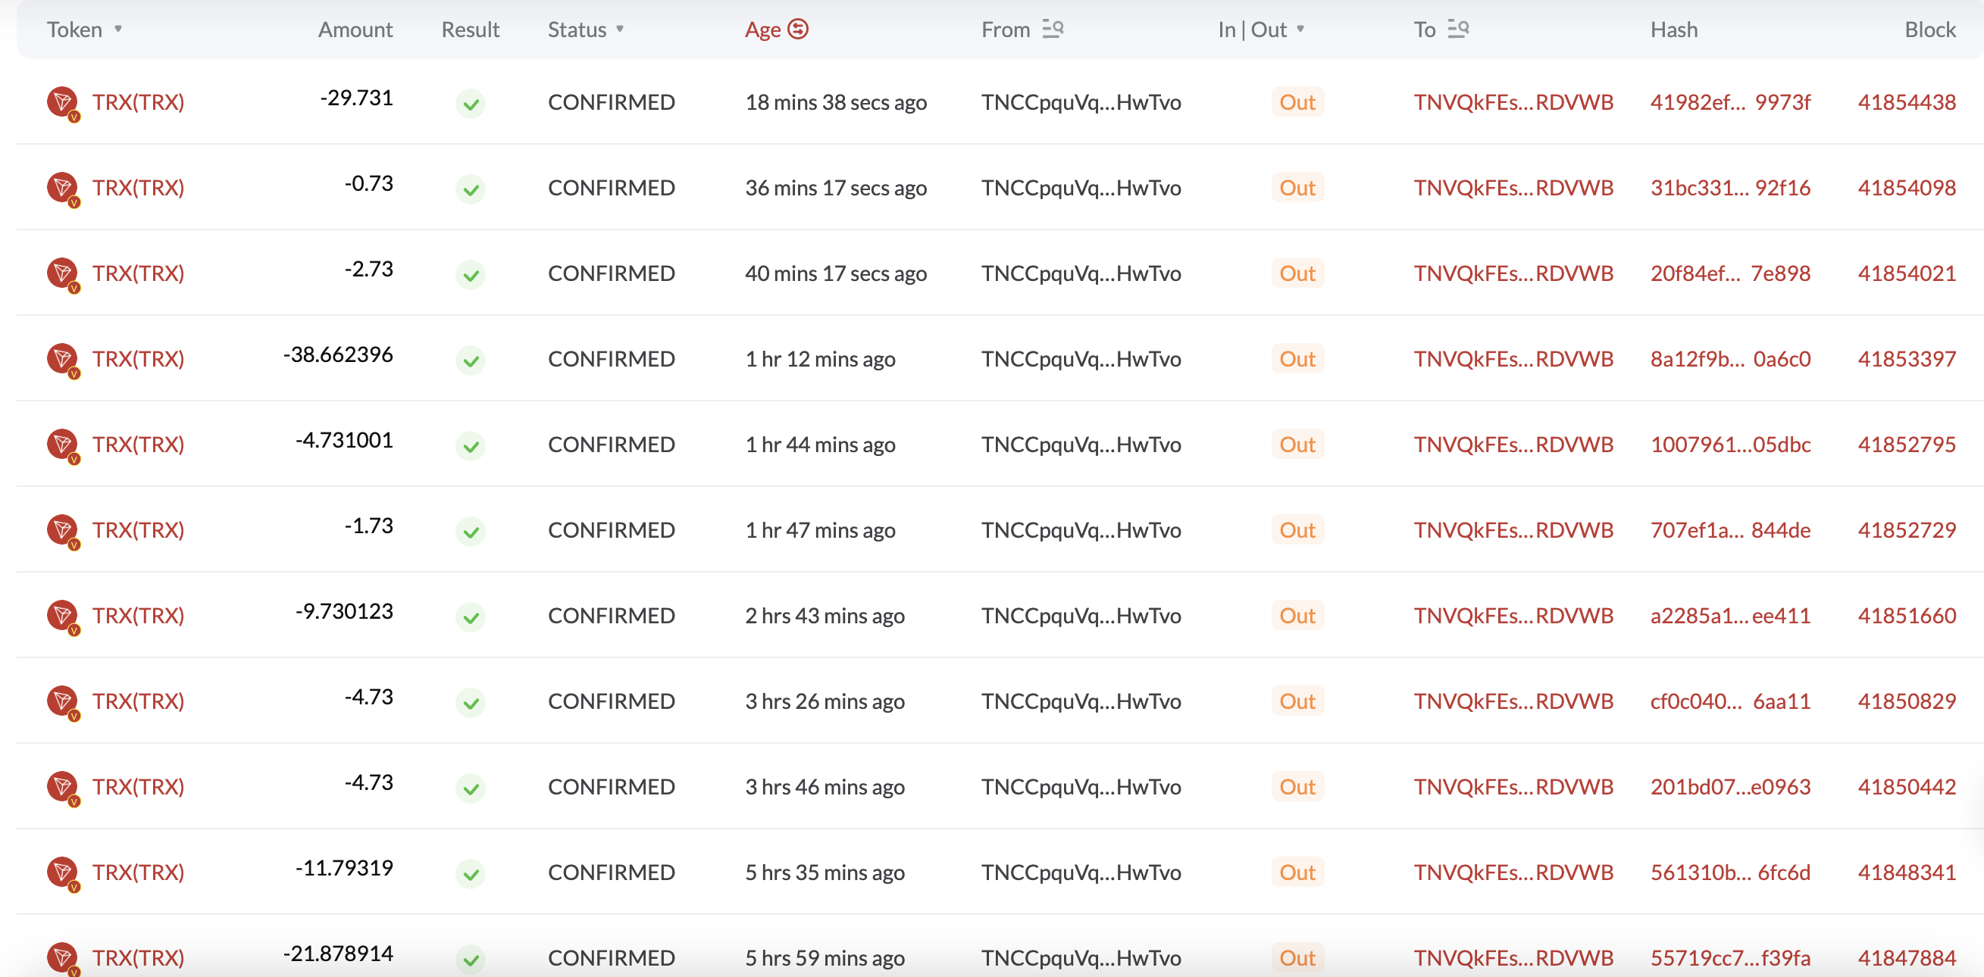
Task: Click TRX token logo in first row
Action: [x=62, y=101]
